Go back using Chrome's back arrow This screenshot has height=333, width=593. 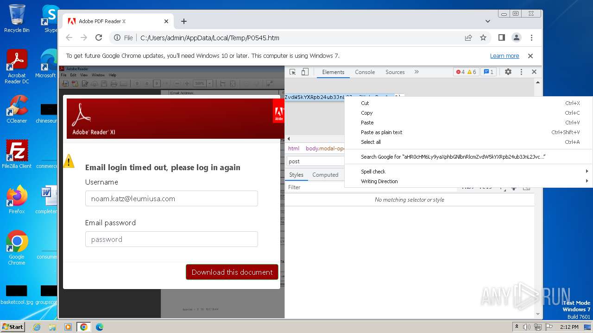pyautogui.click(x=69, y=37)
